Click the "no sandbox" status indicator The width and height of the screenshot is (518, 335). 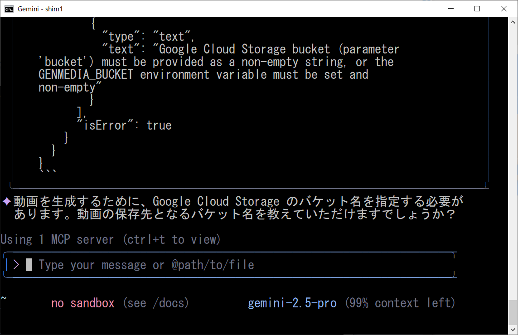click(83, 303)
